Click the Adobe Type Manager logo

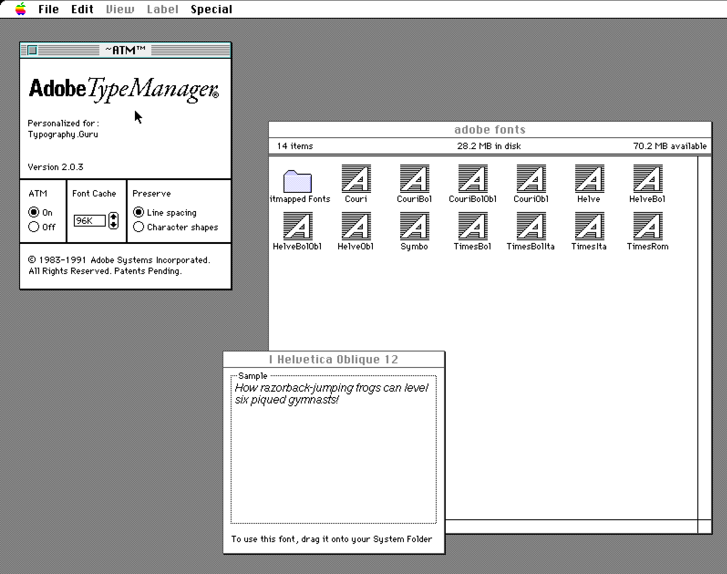click(124, 89)
